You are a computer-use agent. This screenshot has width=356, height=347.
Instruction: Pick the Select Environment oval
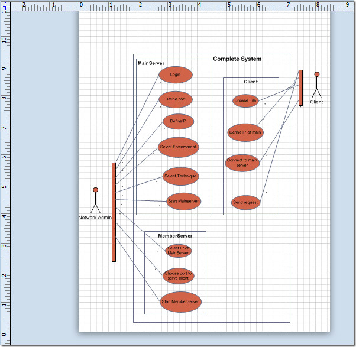click(x=178, y=147)
